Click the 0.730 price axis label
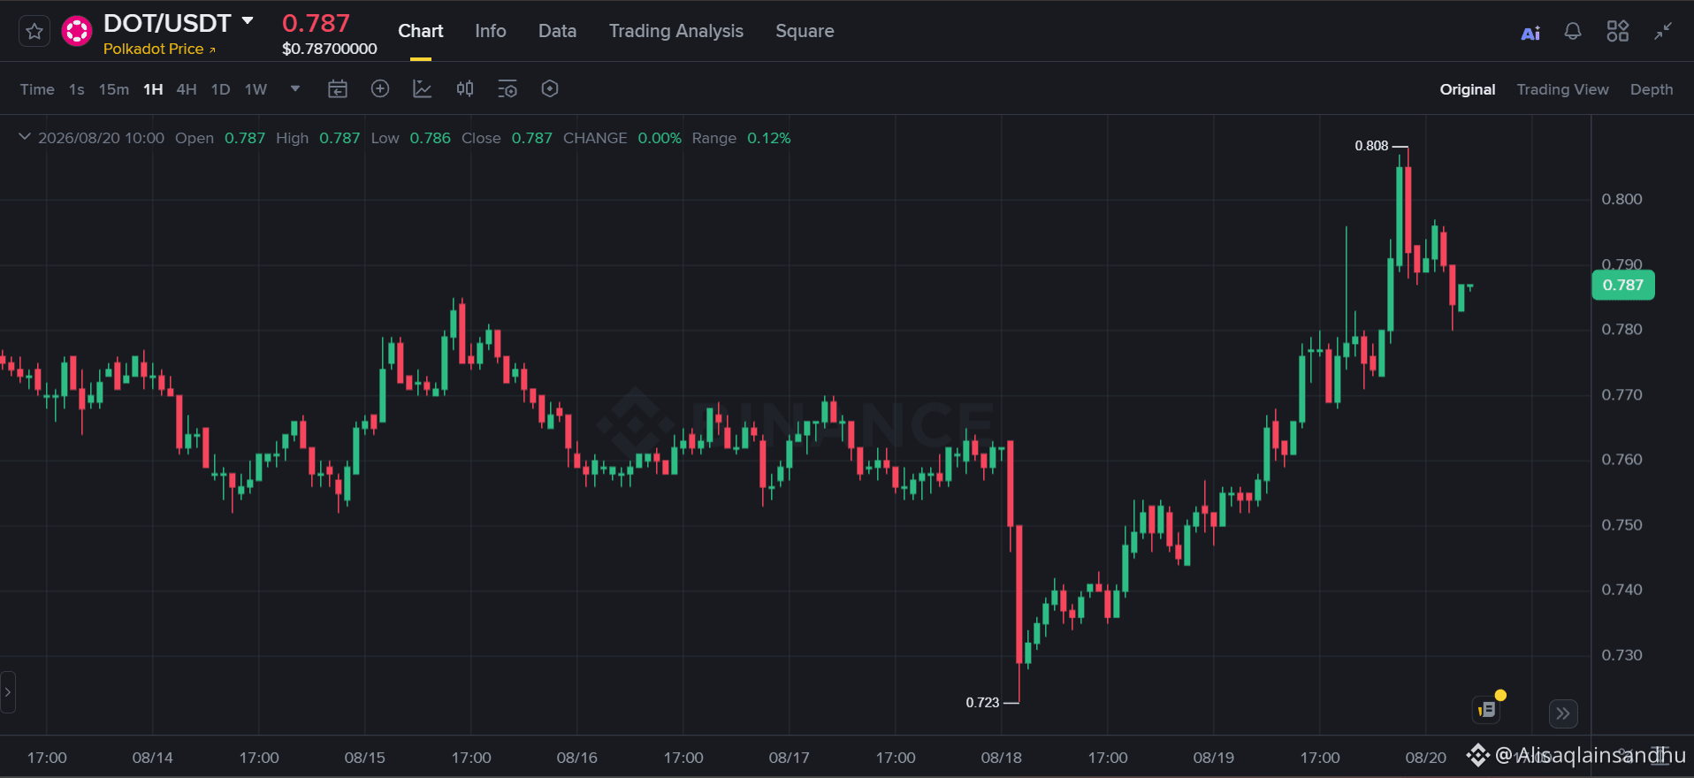The image size is (1694, 778). pos(1622,654)
